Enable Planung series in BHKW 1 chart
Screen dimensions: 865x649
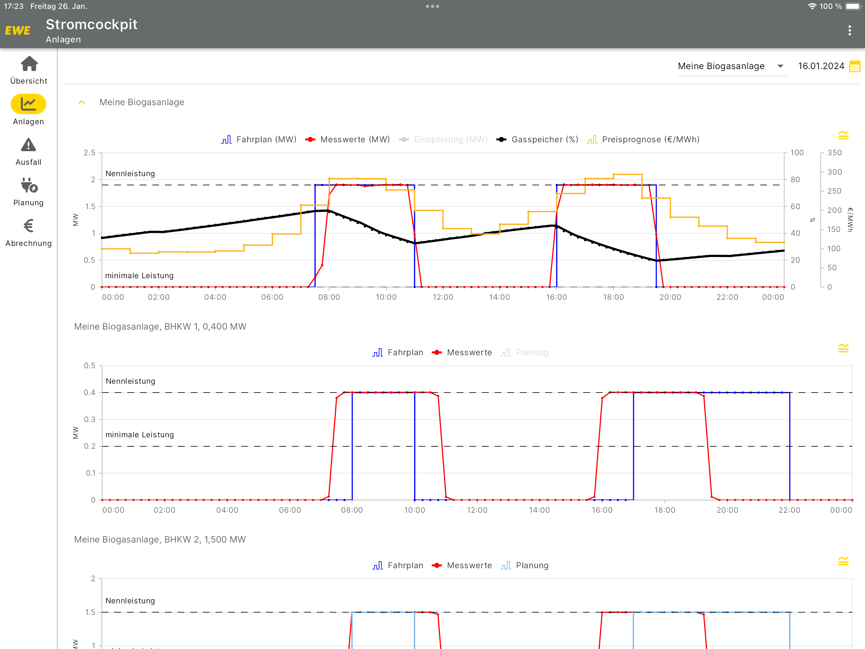(524, 353)
